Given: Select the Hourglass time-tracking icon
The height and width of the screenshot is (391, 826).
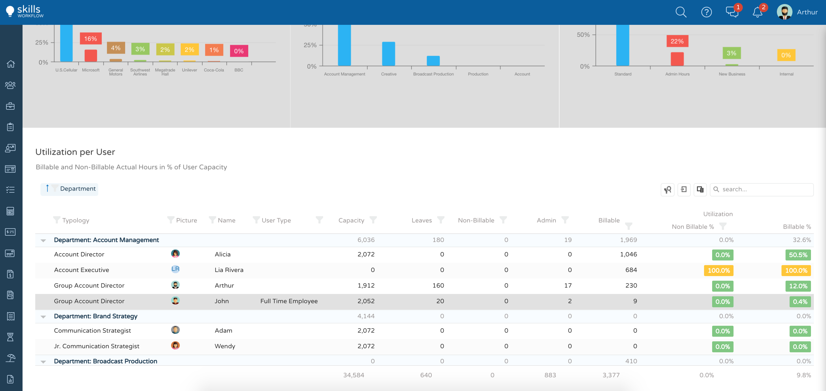Looking at the screenshot, I should point(11,337).
